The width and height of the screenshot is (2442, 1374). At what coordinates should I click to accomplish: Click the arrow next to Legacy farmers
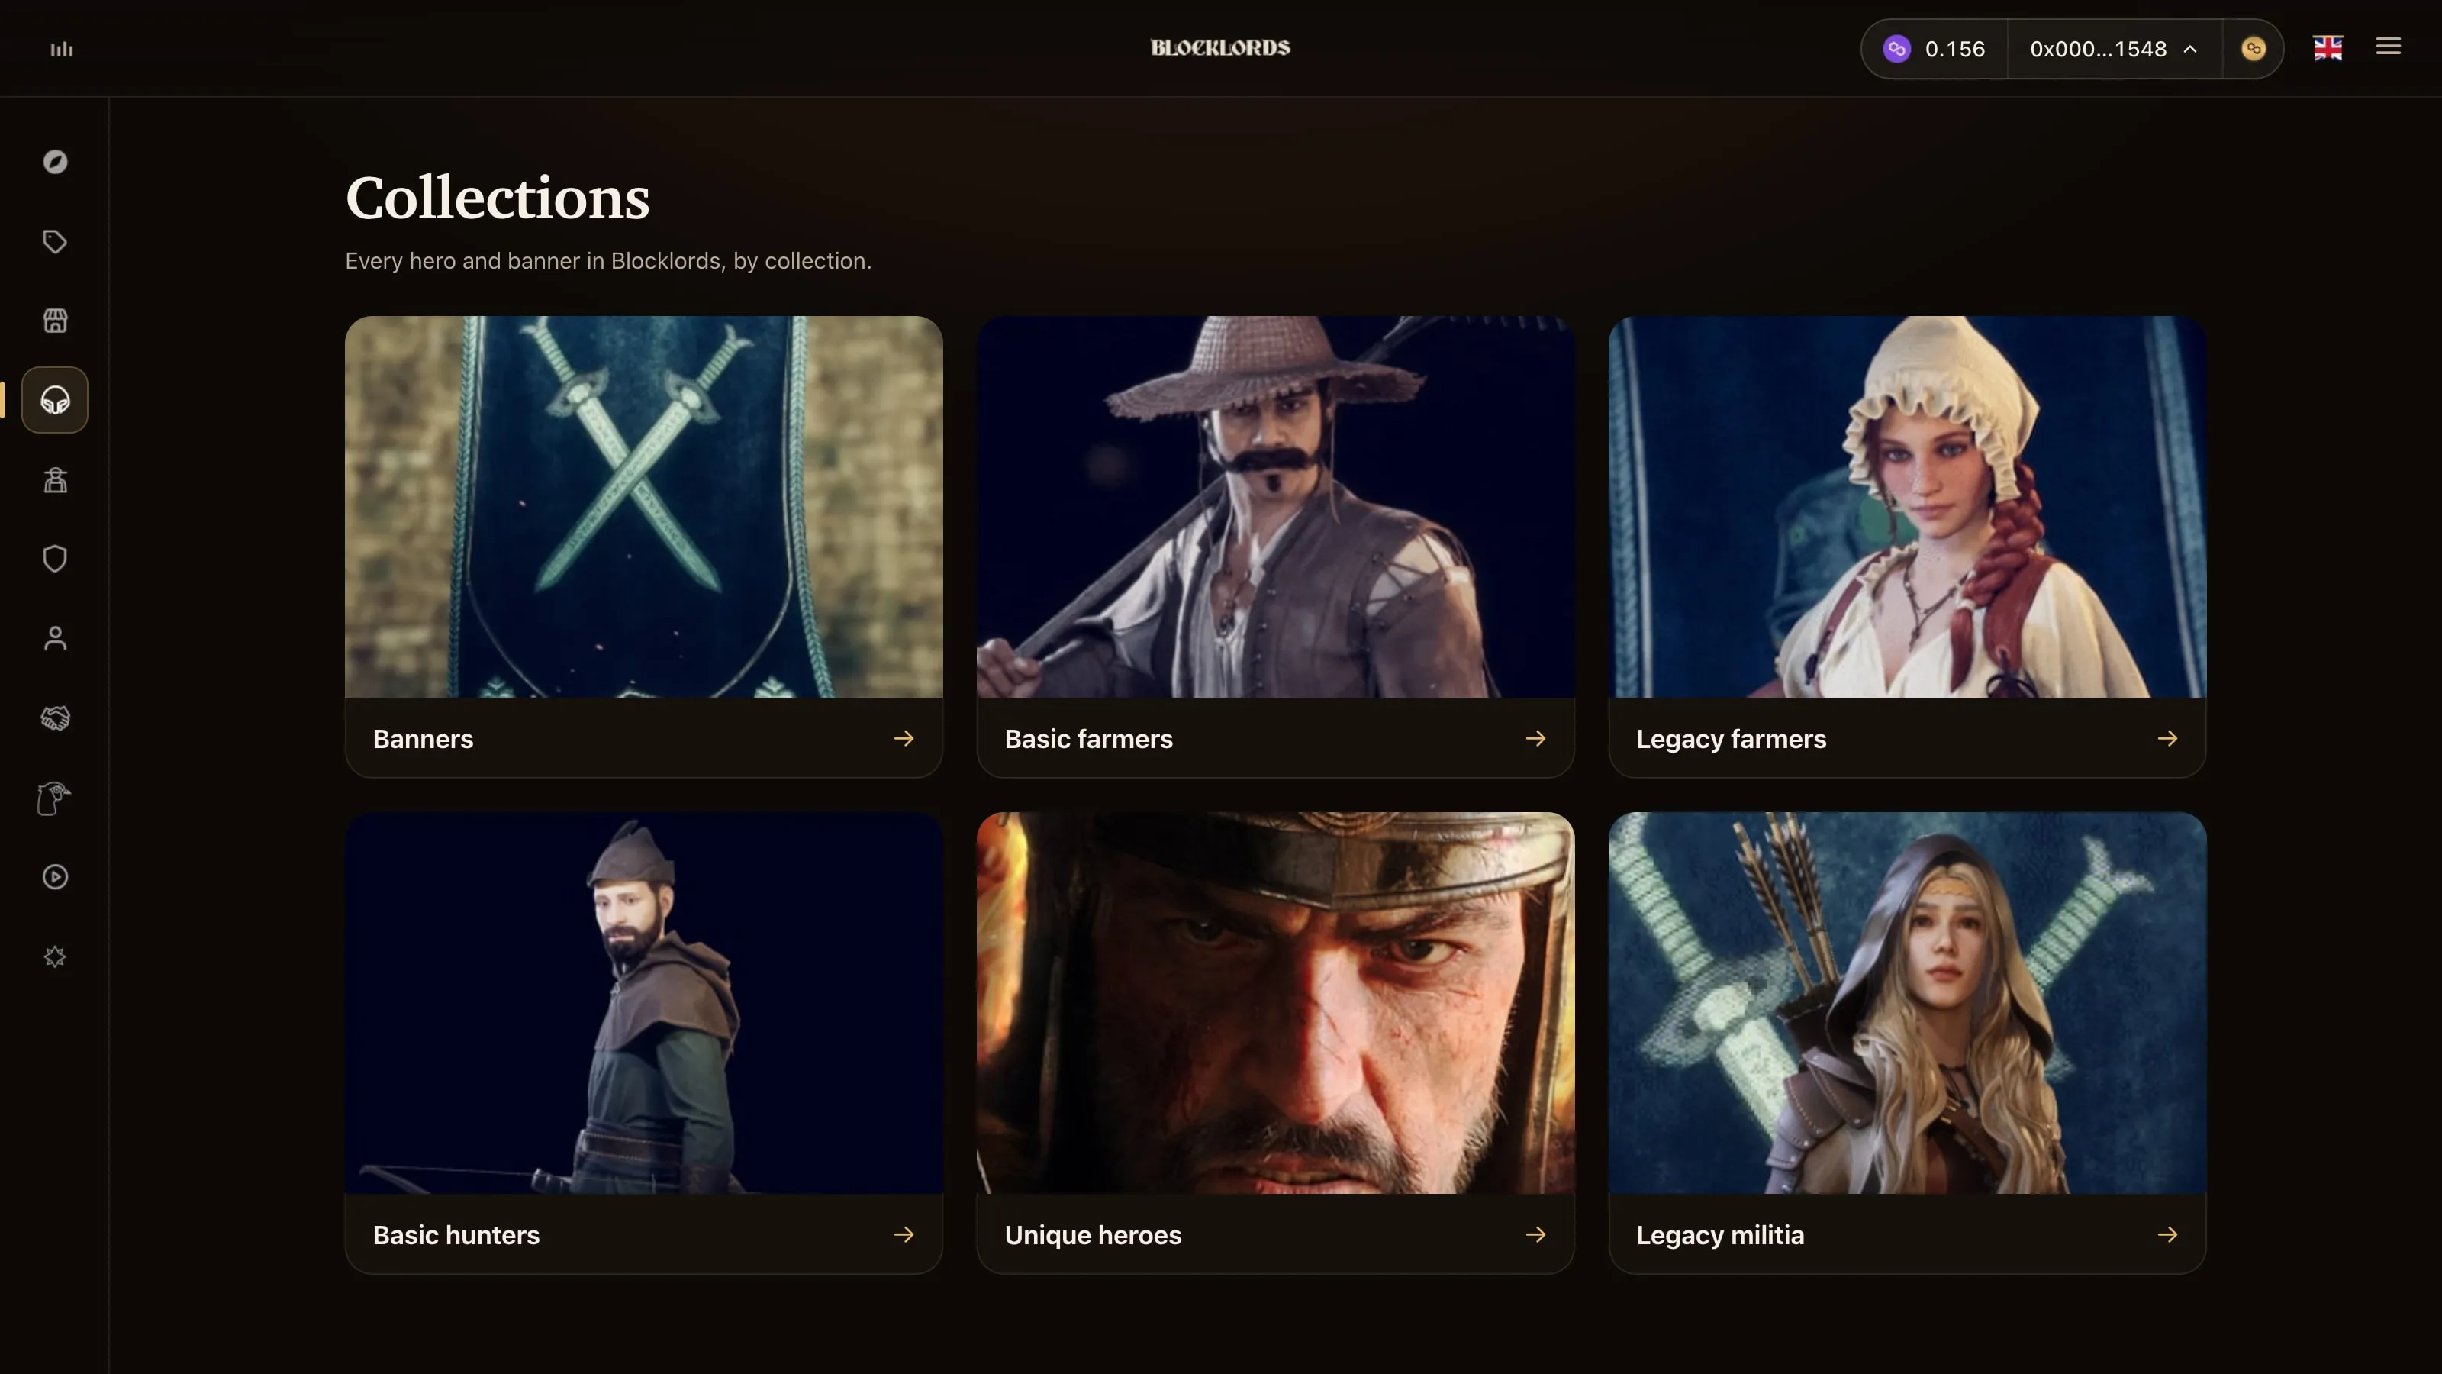pyautogui.click(x=2167, y=739)
